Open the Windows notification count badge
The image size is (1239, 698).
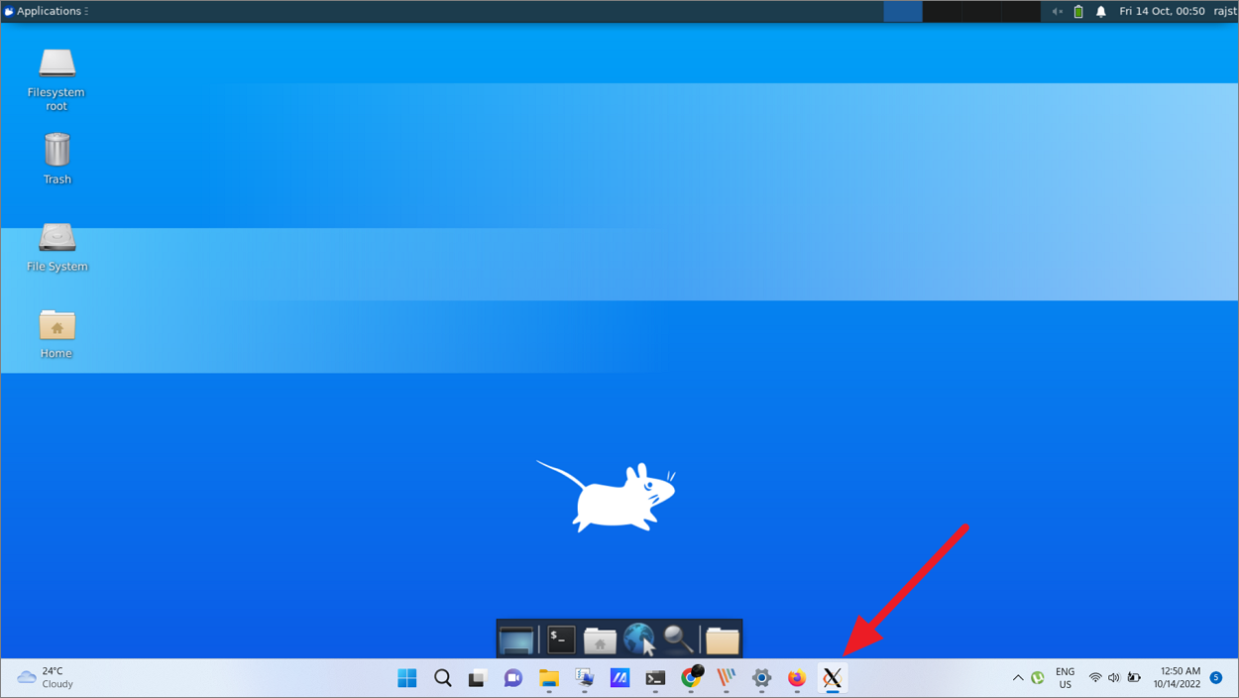pos(1216,678)
